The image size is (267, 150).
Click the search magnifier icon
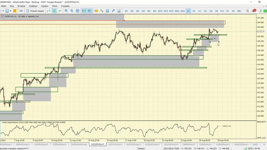pos(247,11)
